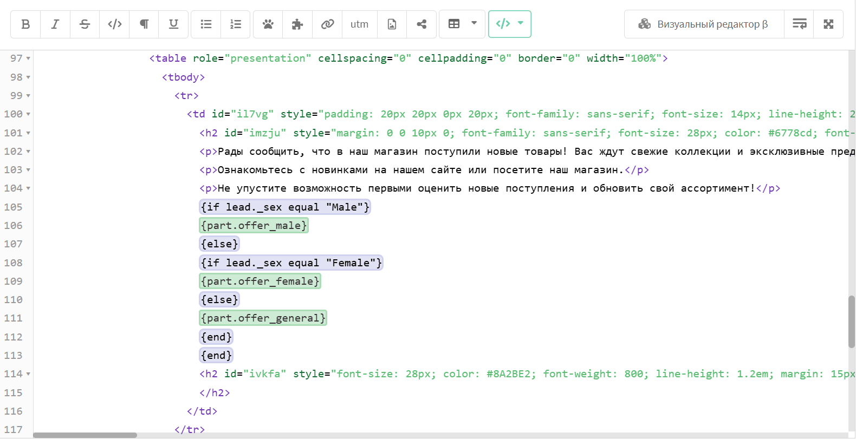Toggle word wrap in editor
Viewport: 856px width, 439px height.
coord(799,24)
